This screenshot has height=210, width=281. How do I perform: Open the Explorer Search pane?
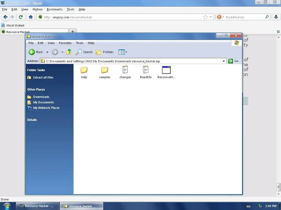[x=84, y=52]
